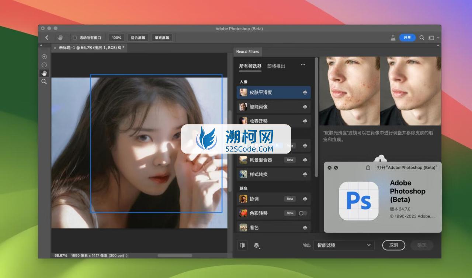Enable the 滚动所有窗口 checkbox

[x=75, y=38]
